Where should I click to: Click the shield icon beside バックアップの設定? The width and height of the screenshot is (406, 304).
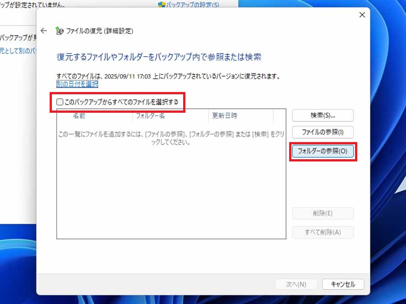[x=161, y=5]
